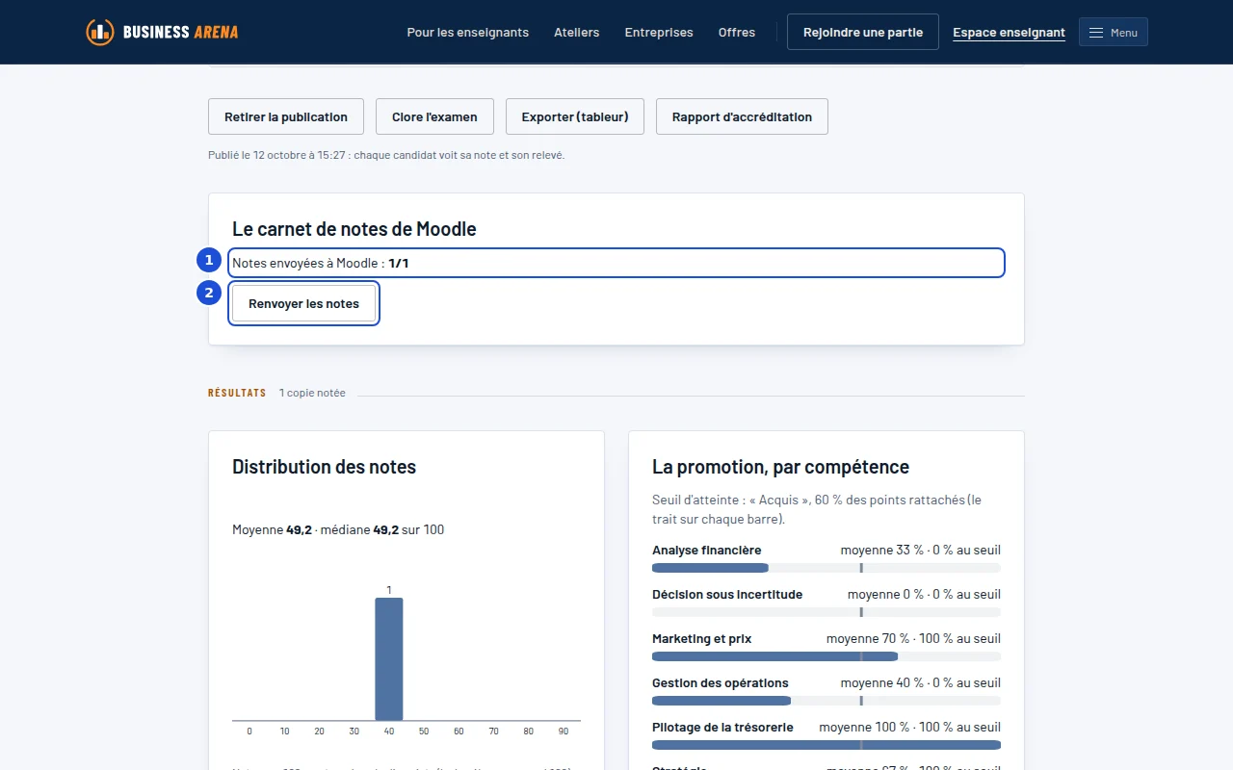1233x770 pixels.
Task: Click Rejoindre une partie button
Action: tap(863, 32)
